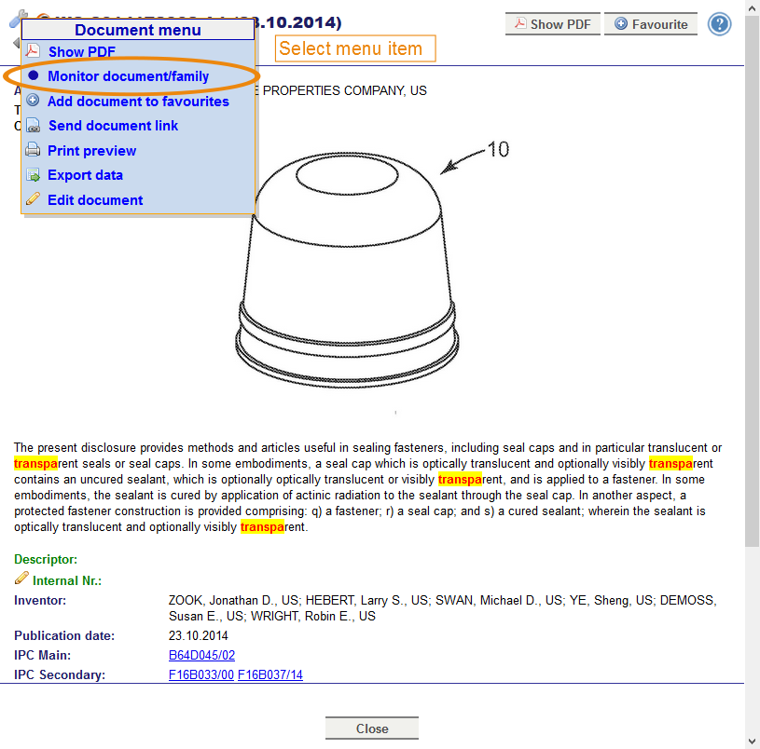This screenshot has height=749, width=760.
Task: Open help via the question mark icon
Action: tap(719, 24)
